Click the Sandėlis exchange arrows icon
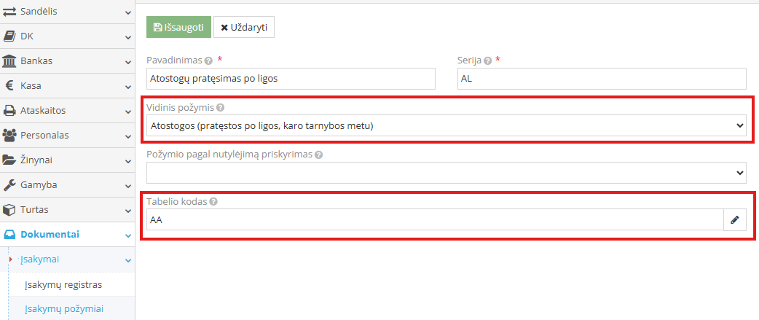 click(9, 12)
